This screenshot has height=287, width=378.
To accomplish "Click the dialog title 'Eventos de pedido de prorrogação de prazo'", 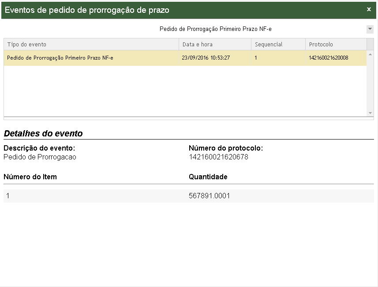I will pyautogui.click(x=87, y=10).
